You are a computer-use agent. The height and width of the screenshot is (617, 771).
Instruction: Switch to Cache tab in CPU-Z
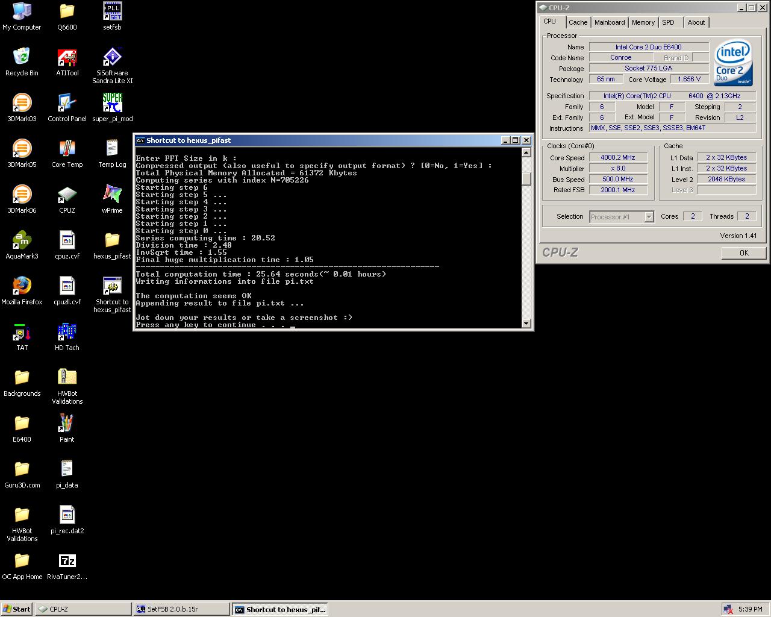578,22
